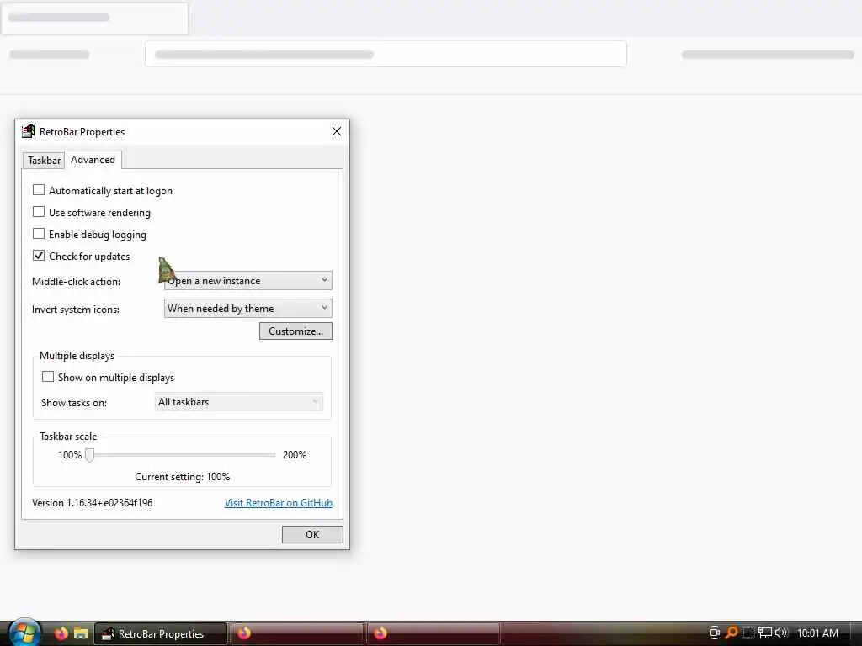Switch to the first Firefox taskbar window
This screenshot has width=862, height=646.
click(297, 633)
